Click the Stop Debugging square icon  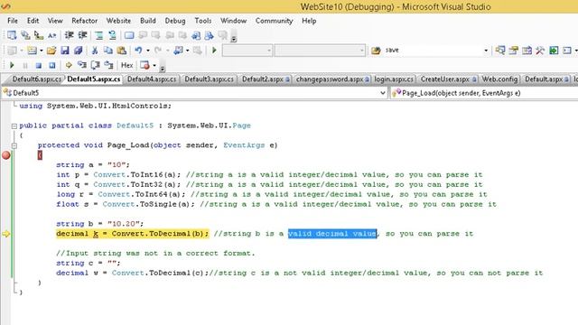pos(38,66)
